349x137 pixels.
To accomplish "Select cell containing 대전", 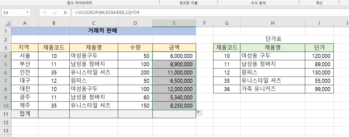I will pyautogui.click(x=25, y=89).
